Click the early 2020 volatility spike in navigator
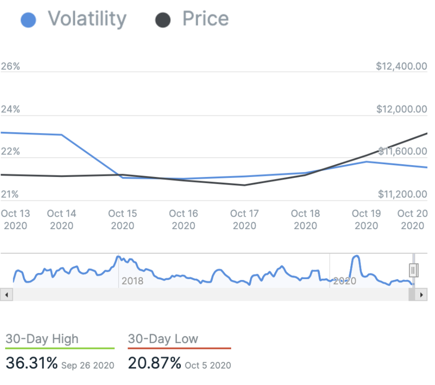The image size is (435, 385). [356, 259]
